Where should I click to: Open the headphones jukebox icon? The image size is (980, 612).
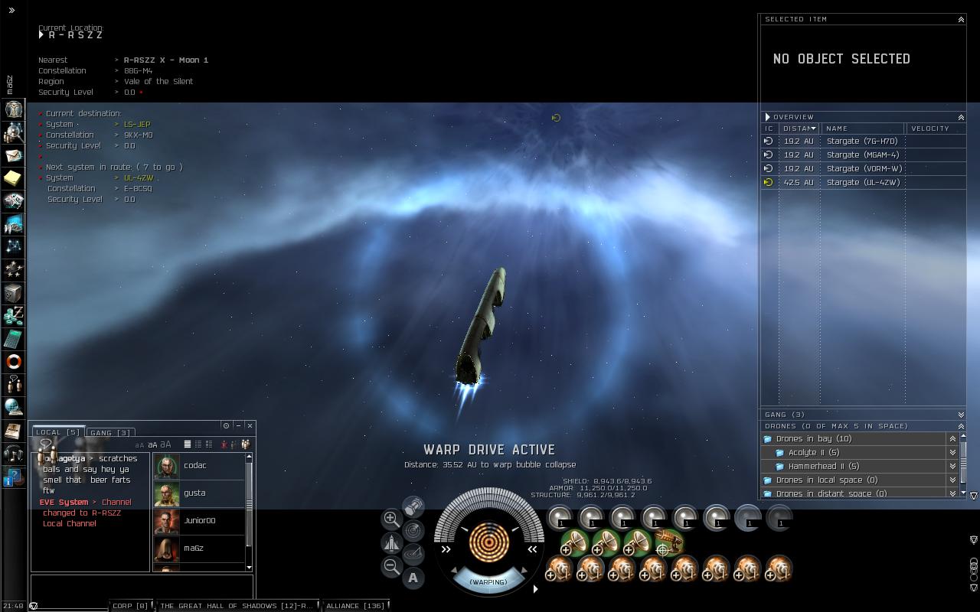[x=13, y=453]
